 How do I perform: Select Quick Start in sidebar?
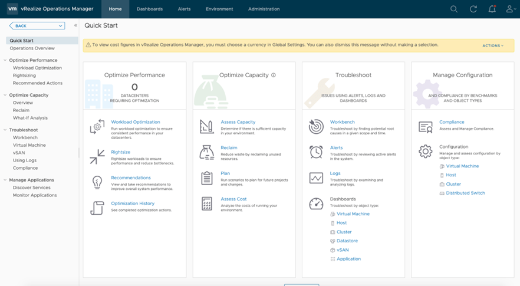point(42,41)
